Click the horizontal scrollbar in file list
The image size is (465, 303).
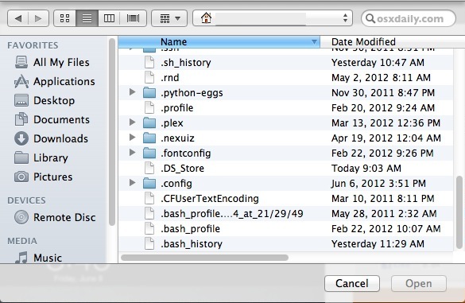click(204, 258)
